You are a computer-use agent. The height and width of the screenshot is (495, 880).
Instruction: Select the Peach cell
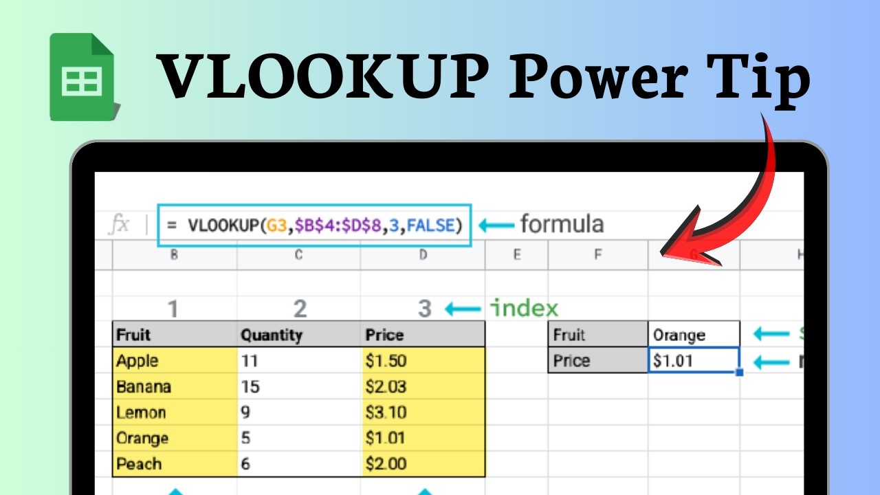point(175,464)
